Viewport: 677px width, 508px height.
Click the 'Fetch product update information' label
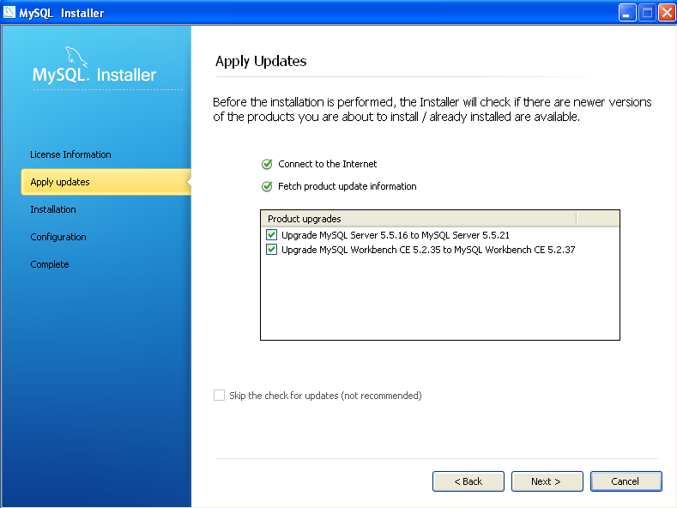(x=348, y=186)
